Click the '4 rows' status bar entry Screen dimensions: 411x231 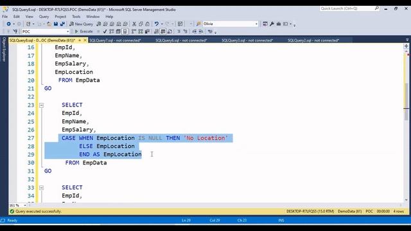coord(398,211)
